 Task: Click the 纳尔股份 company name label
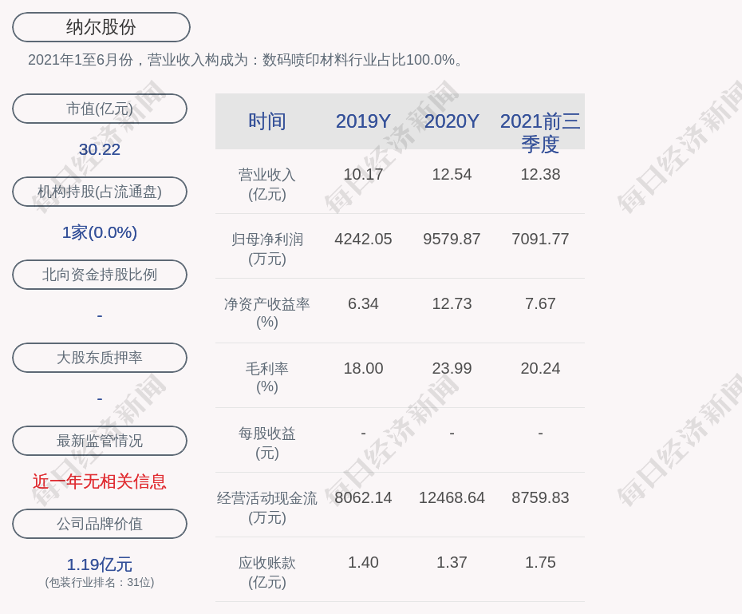click(101, 27)
